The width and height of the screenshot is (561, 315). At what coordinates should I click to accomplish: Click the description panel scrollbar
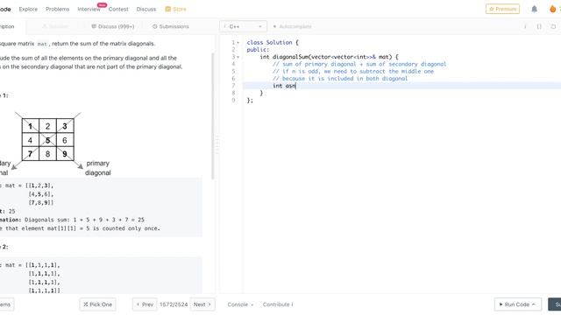click(212, 116)
